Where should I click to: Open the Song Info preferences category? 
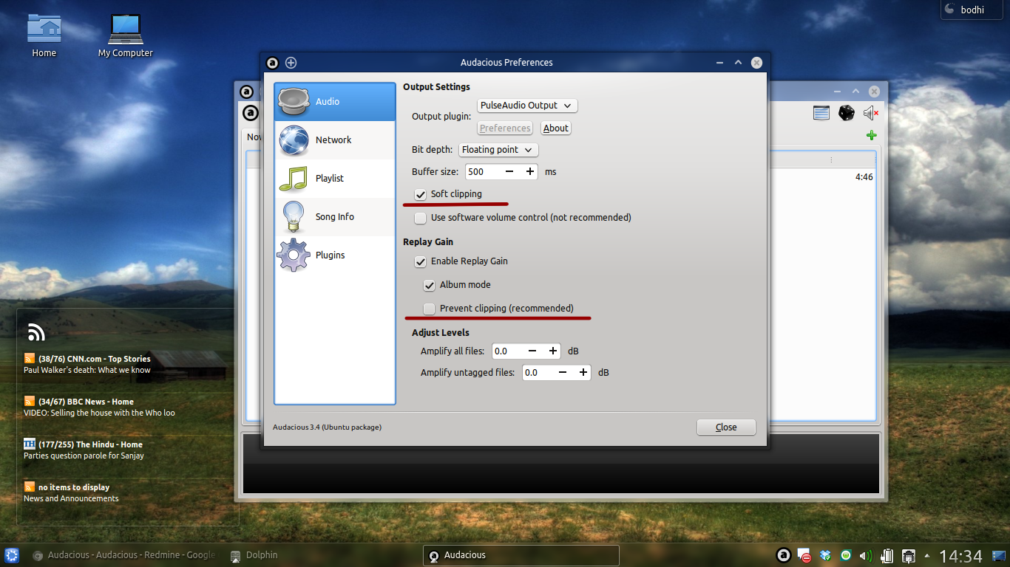pyautogui.click(x=335, y=217)
